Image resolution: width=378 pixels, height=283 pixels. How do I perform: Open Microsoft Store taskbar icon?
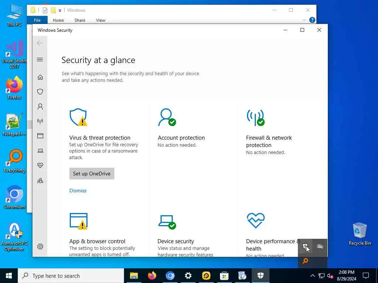coord(224,276)
